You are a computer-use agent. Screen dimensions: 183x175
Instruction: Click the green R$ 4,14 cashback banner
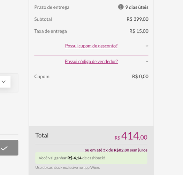tap(91, 158)
